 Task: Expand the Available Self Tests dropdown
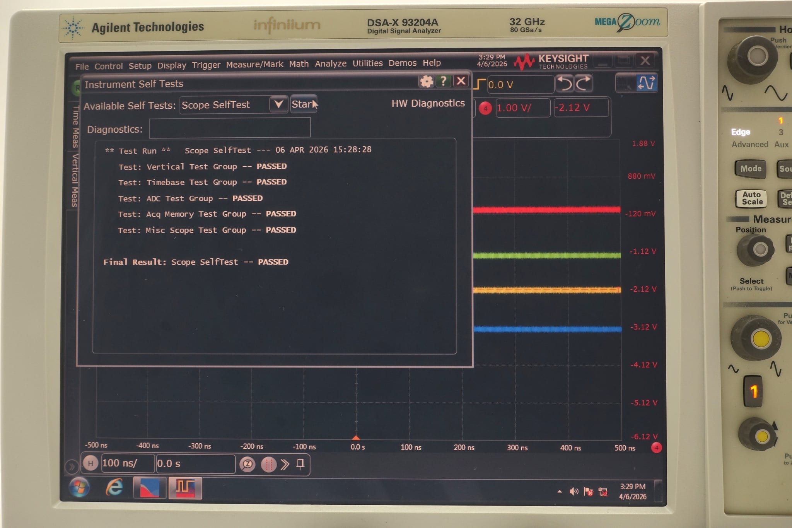[x=278, y=104]
